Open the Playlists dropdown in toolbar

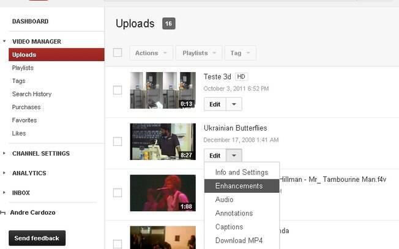point(199,53)
